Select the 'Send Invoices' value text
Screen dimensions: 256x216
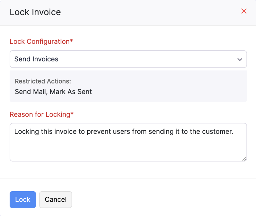coord(36,59)
